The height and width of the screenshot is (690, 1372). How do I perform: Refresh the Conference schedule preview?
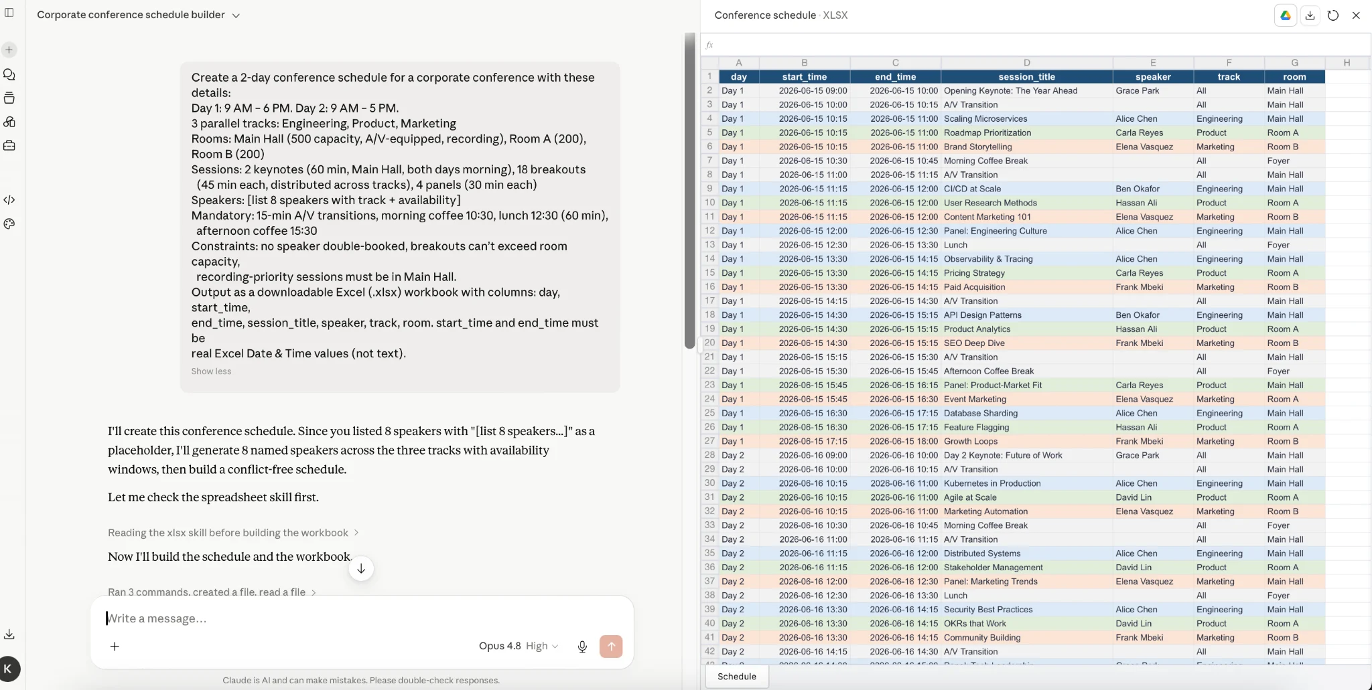(1333, 15)
